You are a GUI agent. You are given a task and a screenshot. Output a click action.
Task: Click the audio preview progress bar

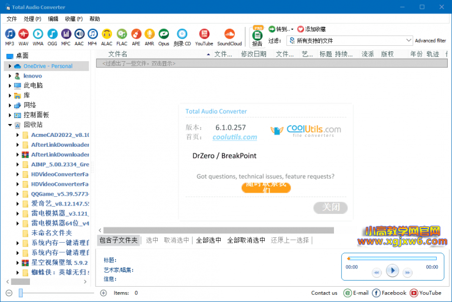tap(392, 259)
